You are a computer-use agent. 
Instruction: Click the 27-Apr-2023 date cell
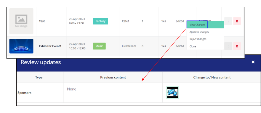(x=77, y=46)
